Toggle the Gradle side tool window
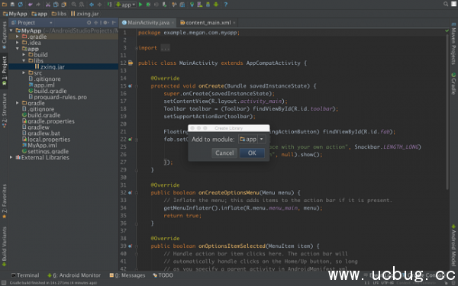Image resolution: width=458 pixels, height=286 pixels. coord(453,83)
